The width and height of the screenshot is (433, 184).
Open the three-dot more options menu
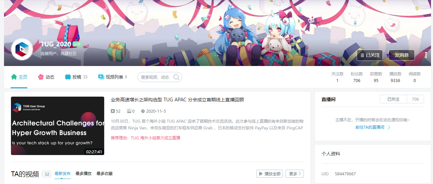(x=426, y=55)
